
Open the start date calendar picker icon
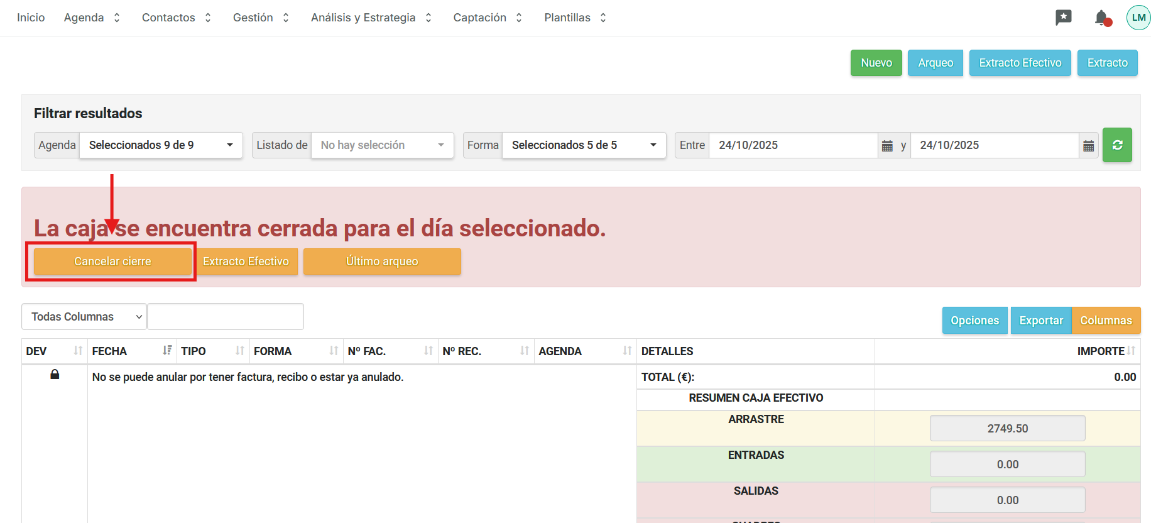click(x=887, y=146)
